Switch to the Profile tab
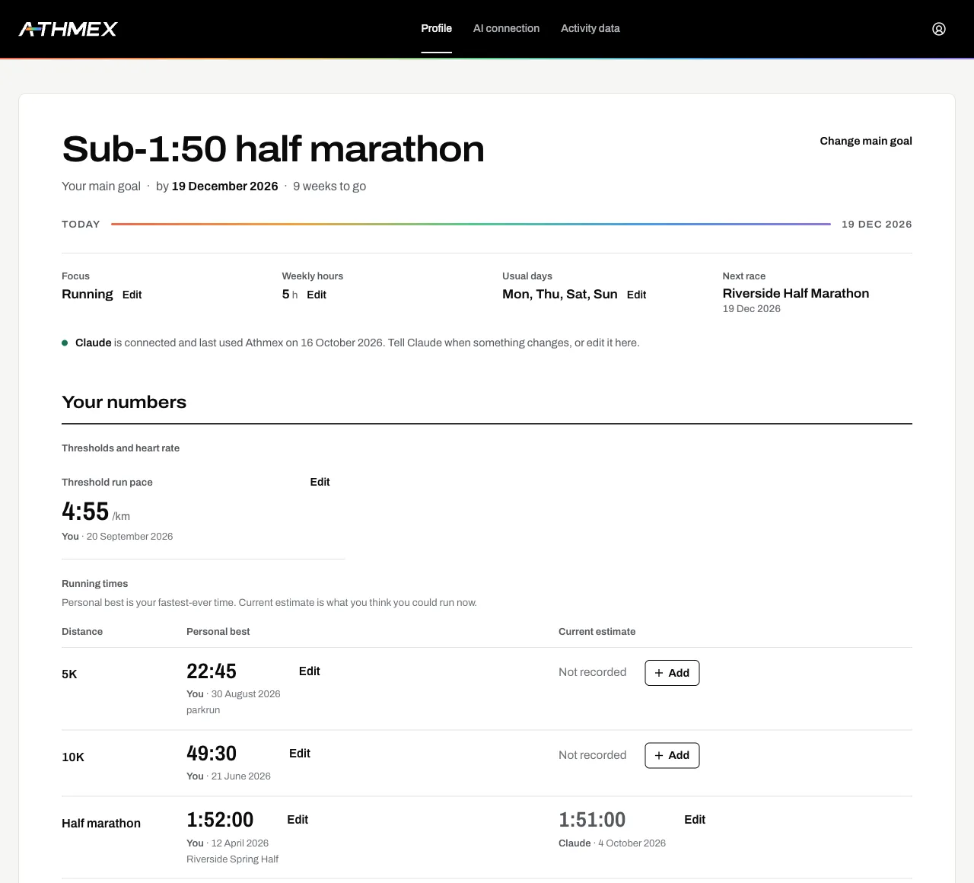This screenshot has height=883, width=974. coord(437,28)
